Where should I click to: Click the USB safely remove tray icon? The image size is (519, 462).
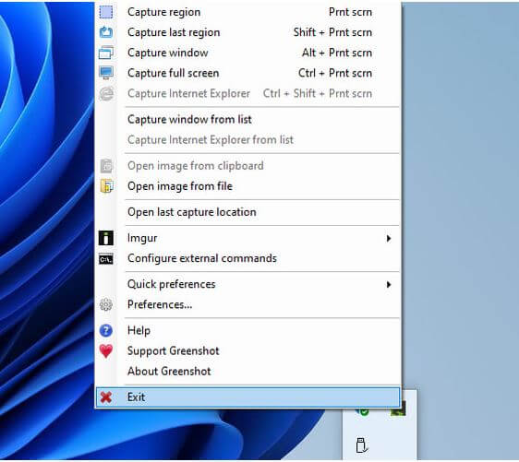pyautogui.click(x=361, y=445)
